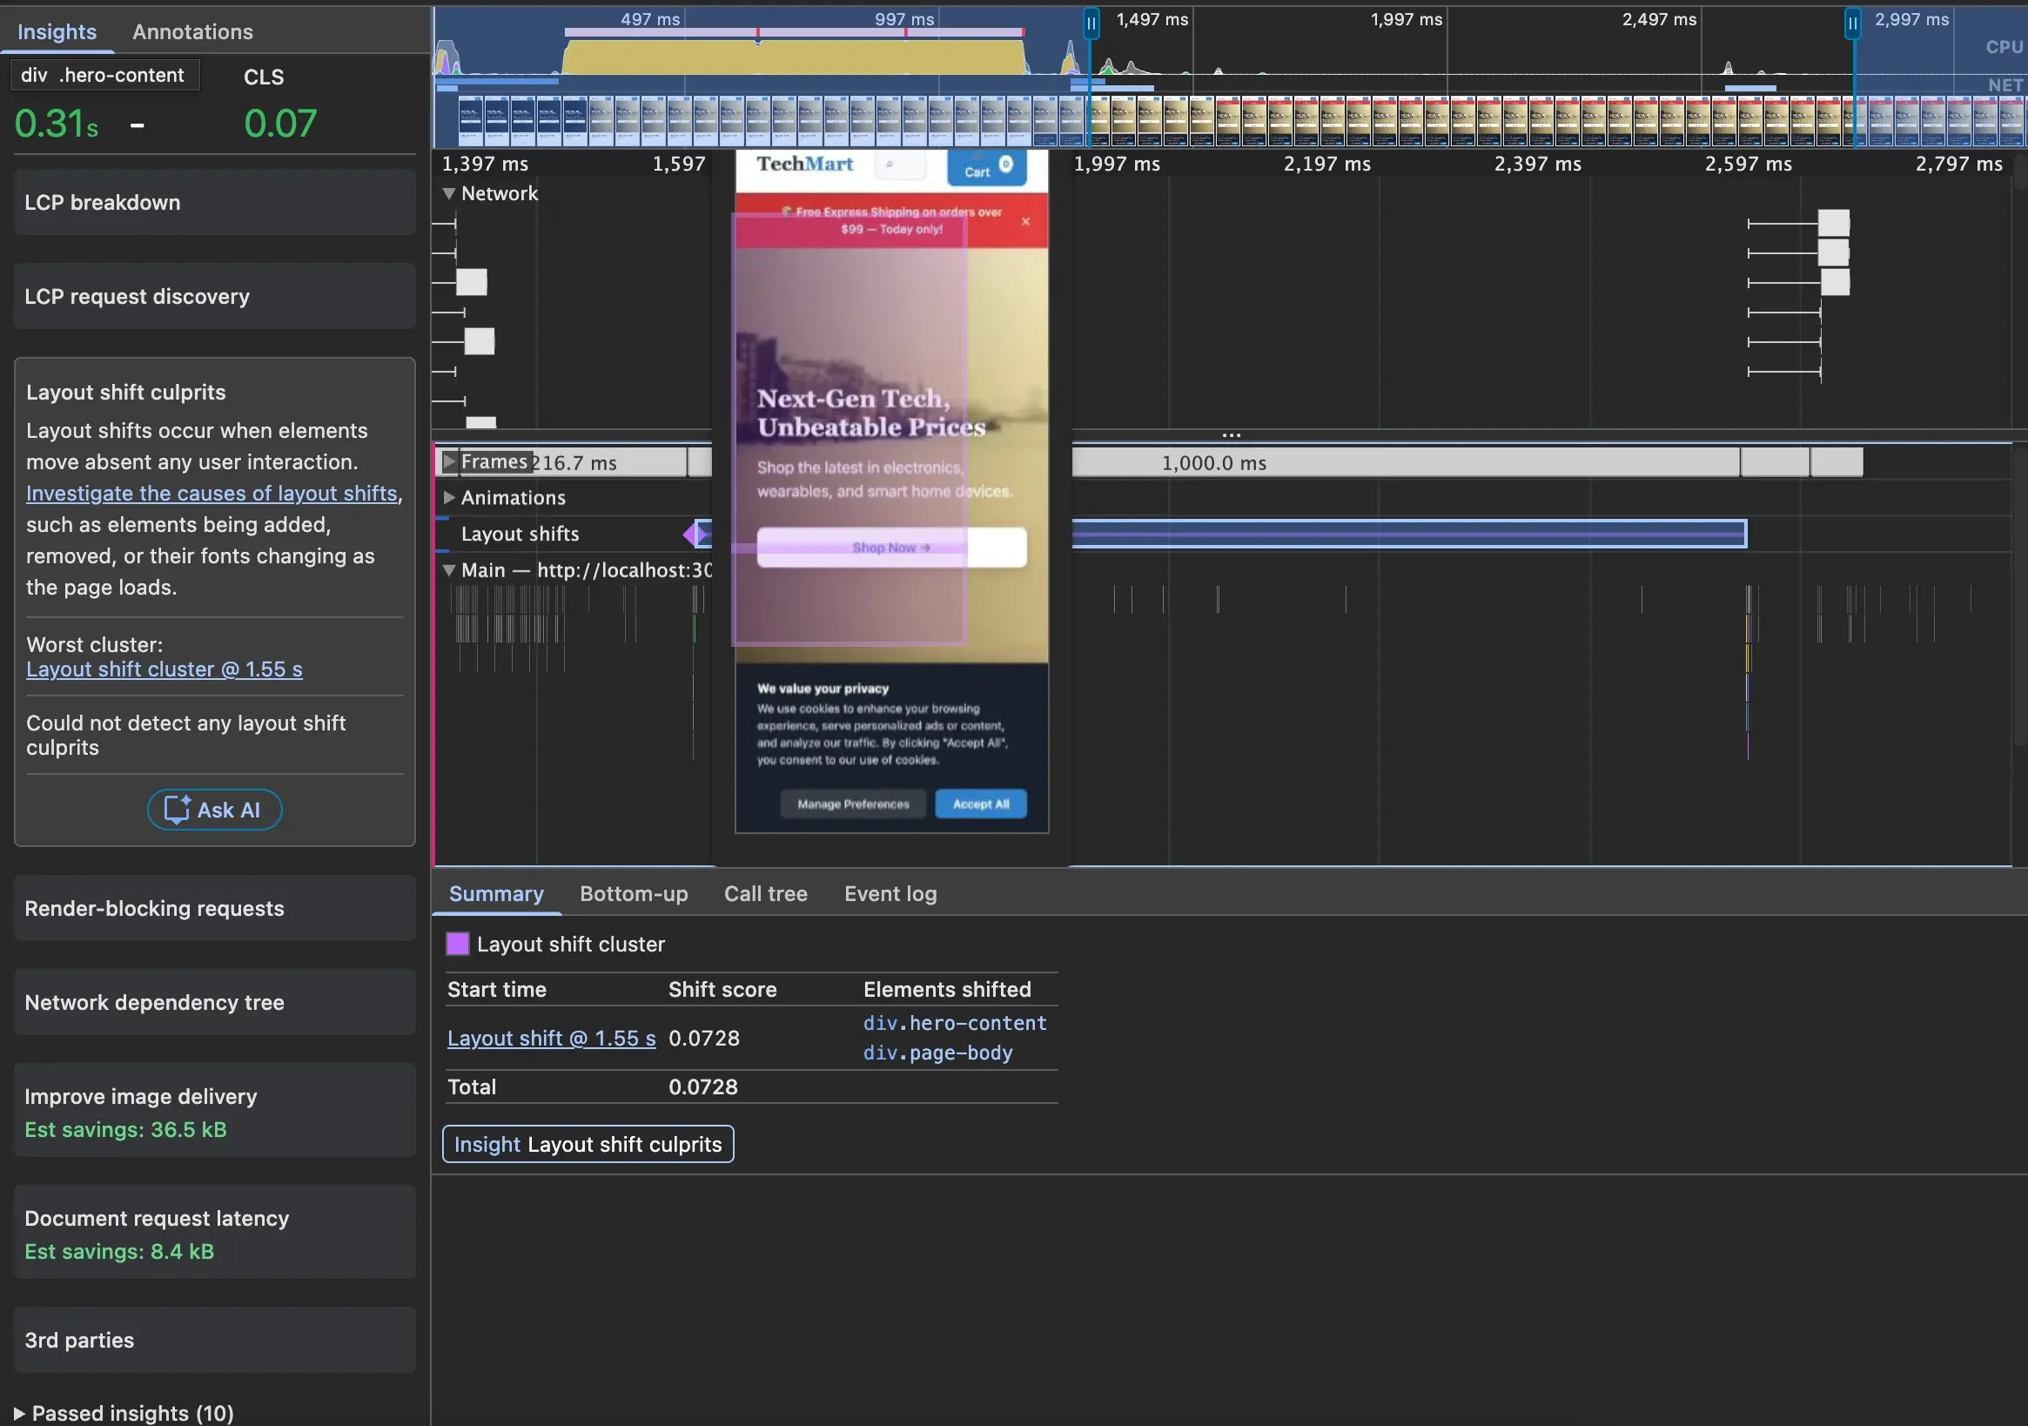This screenshot has height=1426, width=2028.
Task: Expand the LCP breakdown insight
Action: 215,202
